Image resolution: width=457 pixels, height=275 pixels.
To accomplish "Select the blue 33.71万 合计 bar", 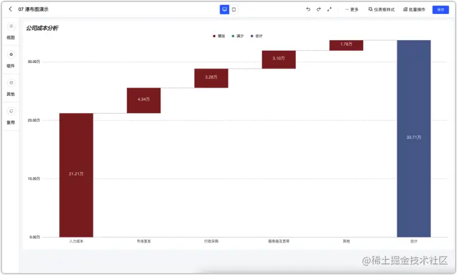I will coord(414,138).
